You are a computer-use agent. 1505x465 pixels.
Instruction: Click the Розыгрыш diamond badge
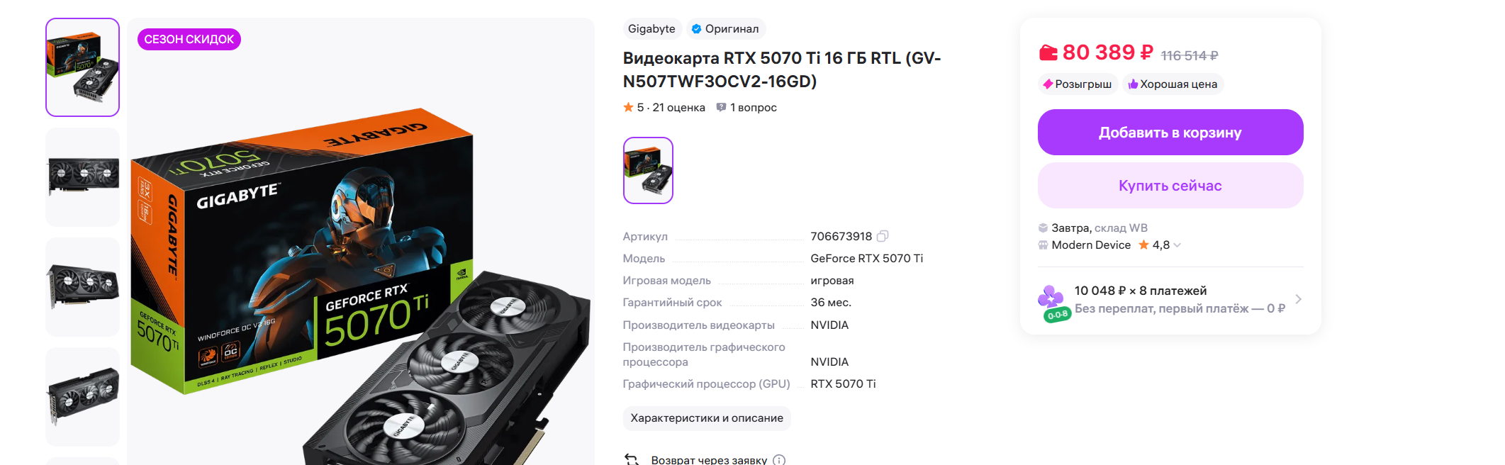pos(1078,84)
